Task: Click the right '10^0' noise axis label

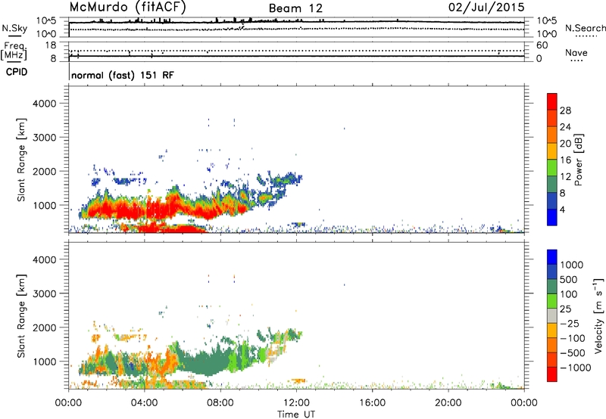Action: [546, 34]
